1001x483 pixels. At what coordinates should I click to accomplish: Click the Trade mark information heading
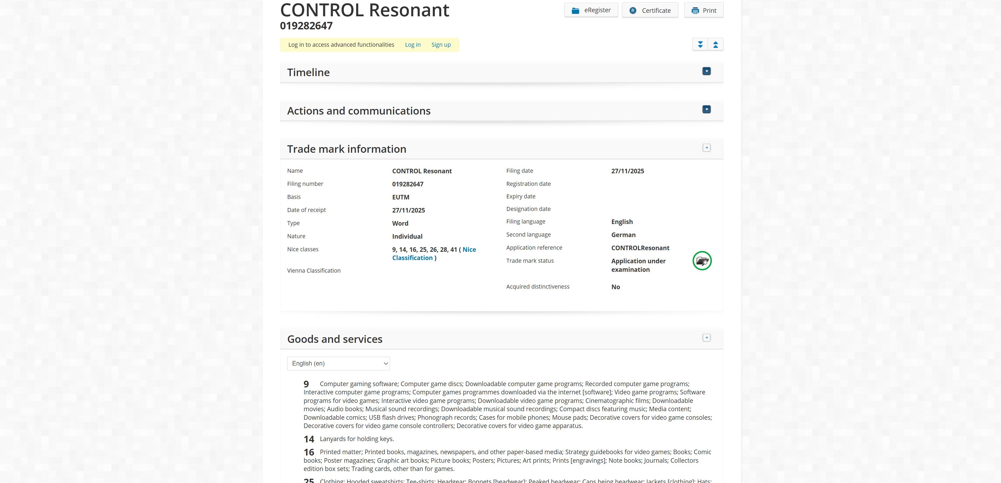pos(347,149)
